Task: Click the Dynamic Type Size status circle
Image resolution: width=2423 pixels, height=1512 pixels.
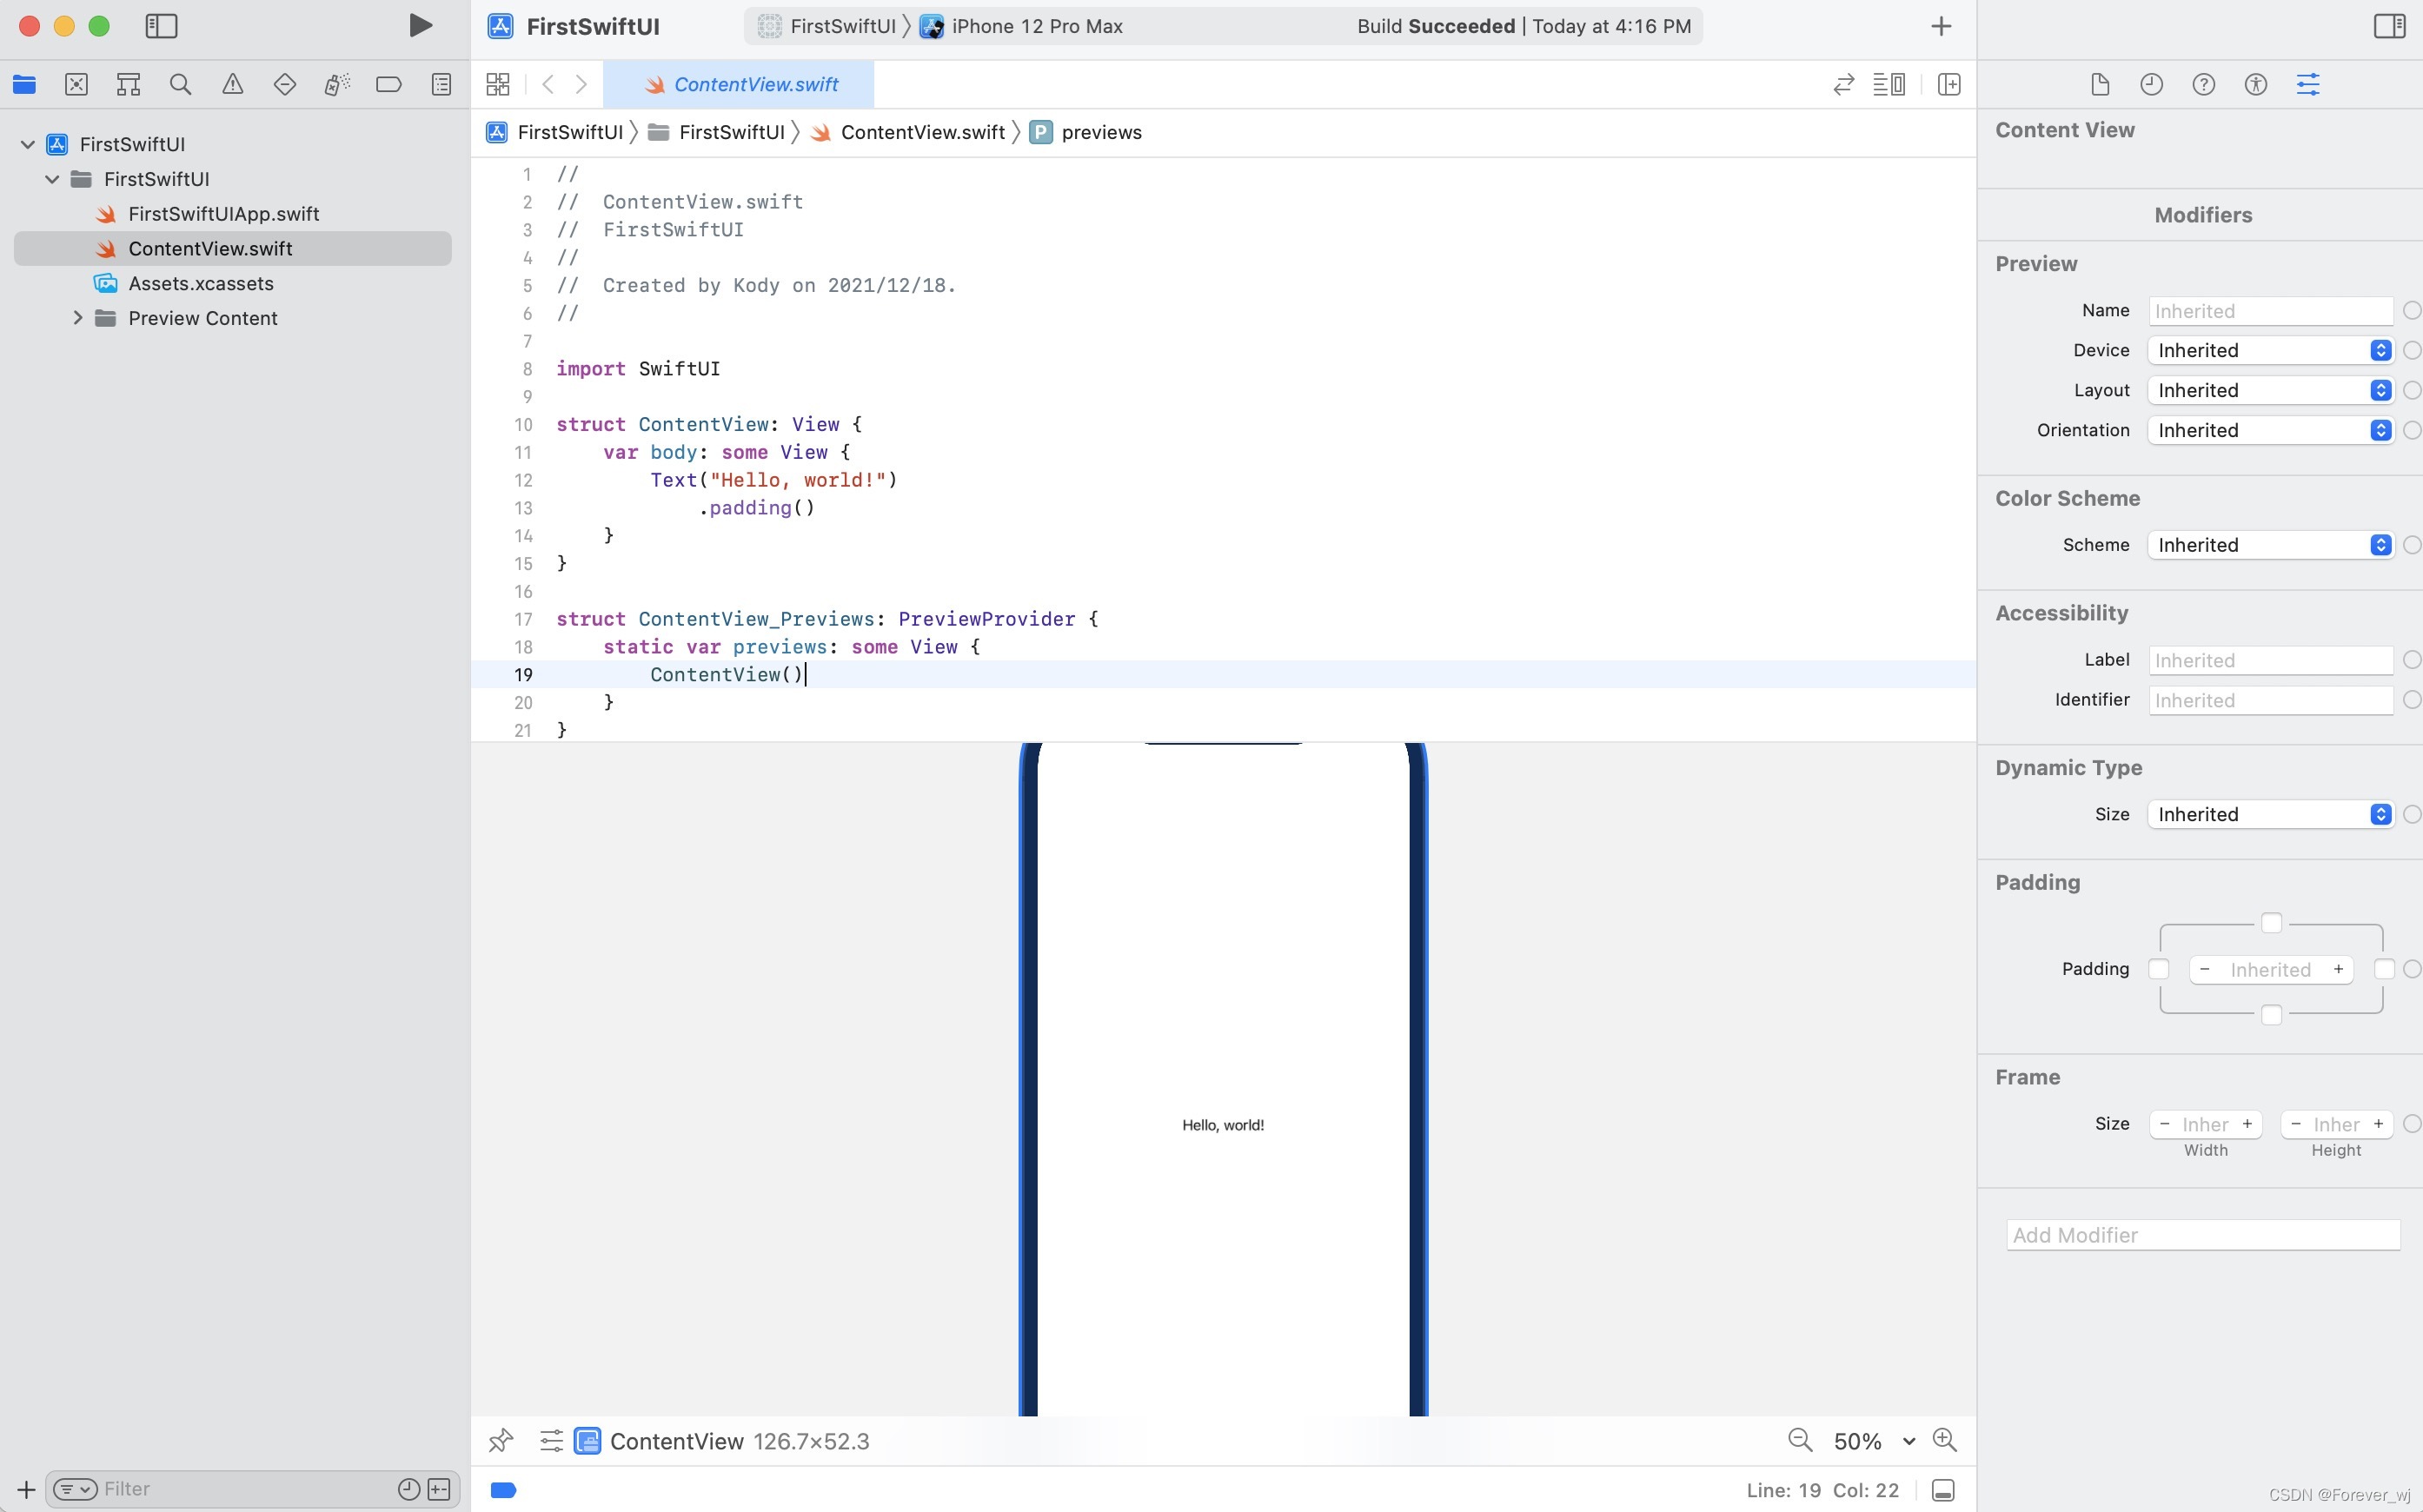Action: (2412, 814)
